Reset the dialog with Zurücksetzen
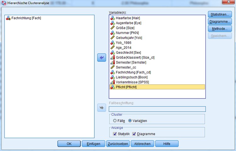Screen dimensions: 236x151 (118, 144)
